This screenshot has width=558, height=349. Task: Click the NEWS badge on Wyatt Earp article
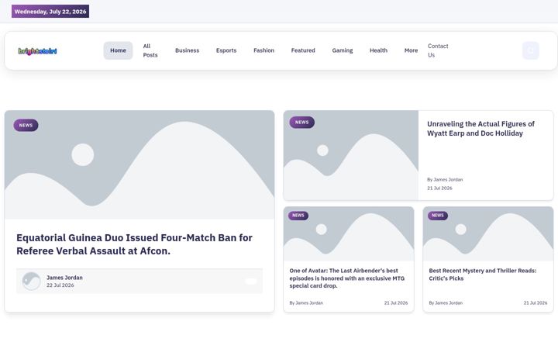pos(301,123)
